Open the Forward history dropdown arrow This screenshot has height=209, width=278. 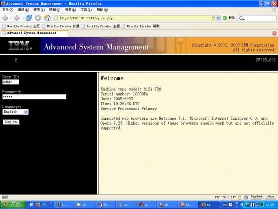tap(23, 18)
